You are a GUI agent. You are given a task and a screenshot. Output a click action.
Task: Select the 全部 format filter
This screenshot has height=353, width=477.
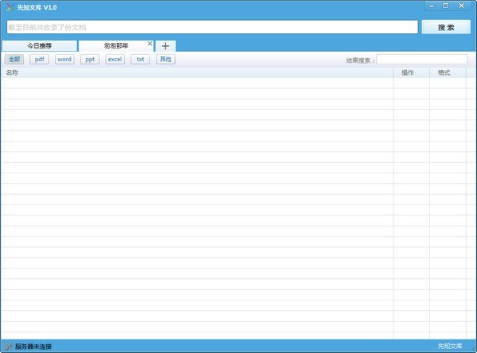click(14, 60)
